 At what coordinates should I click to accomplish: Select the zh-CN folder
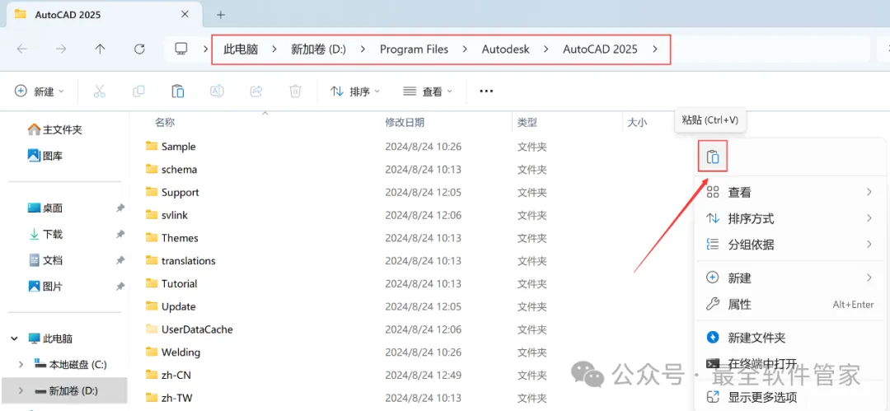168,375
